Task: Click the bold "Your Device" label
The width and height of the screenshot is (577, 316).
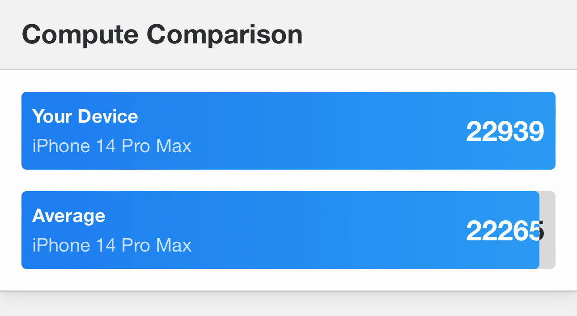Action: point(85,116)
